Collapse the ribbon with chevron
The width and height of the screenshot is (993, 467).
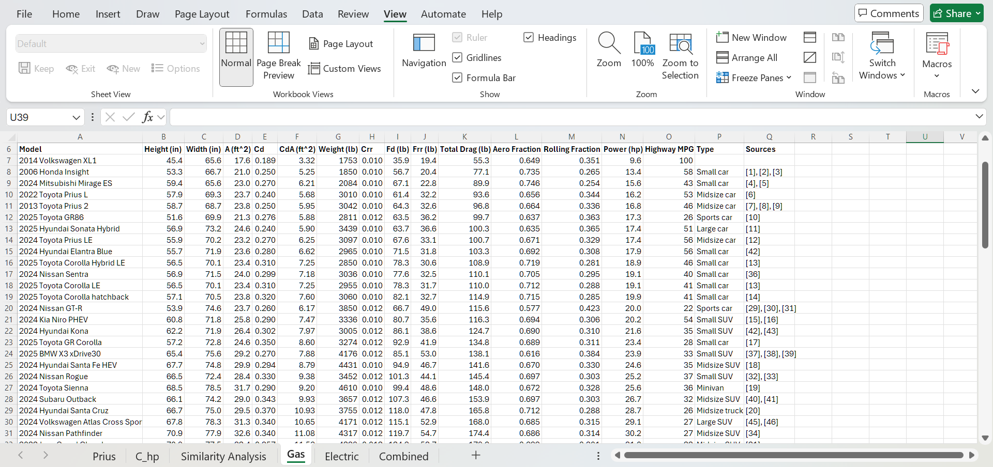pyautogui.click(x=975, y=91)
